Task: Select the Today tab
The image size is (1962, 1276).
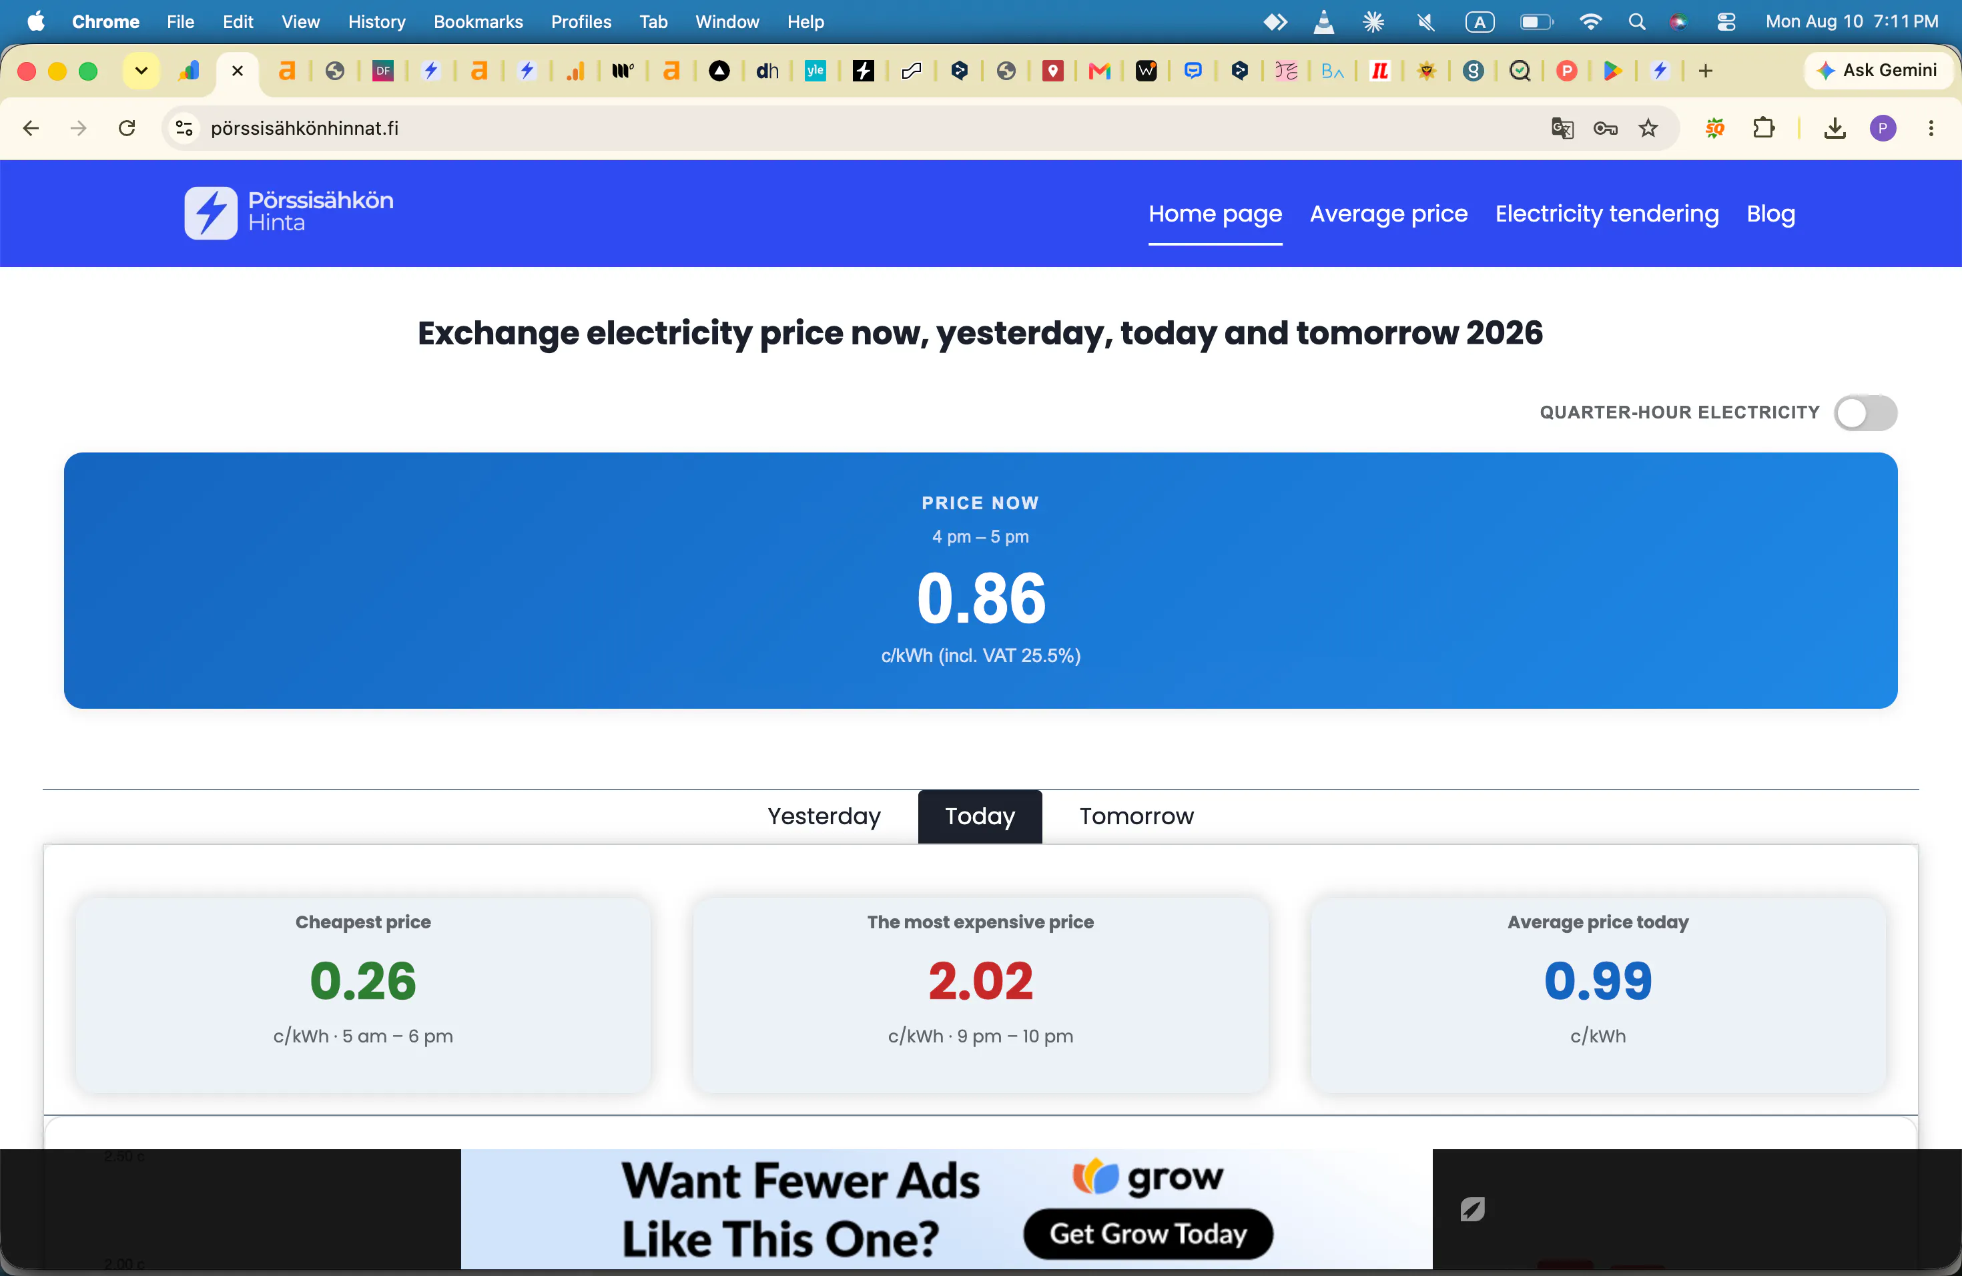Action: pyautogui.click(x=980, y=816)
